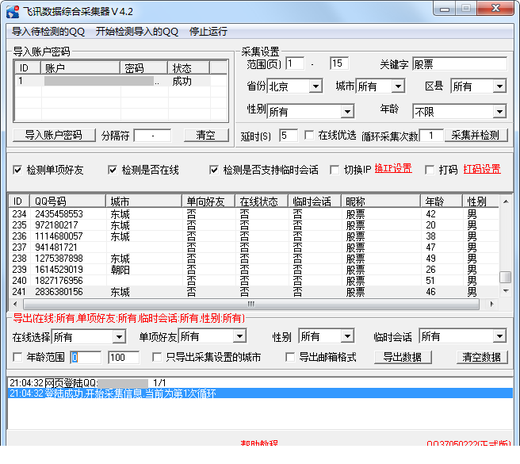Viewport: 520px width, 464px height.
Task: Open the 换IP设置 link
Action: click(393, 169)
